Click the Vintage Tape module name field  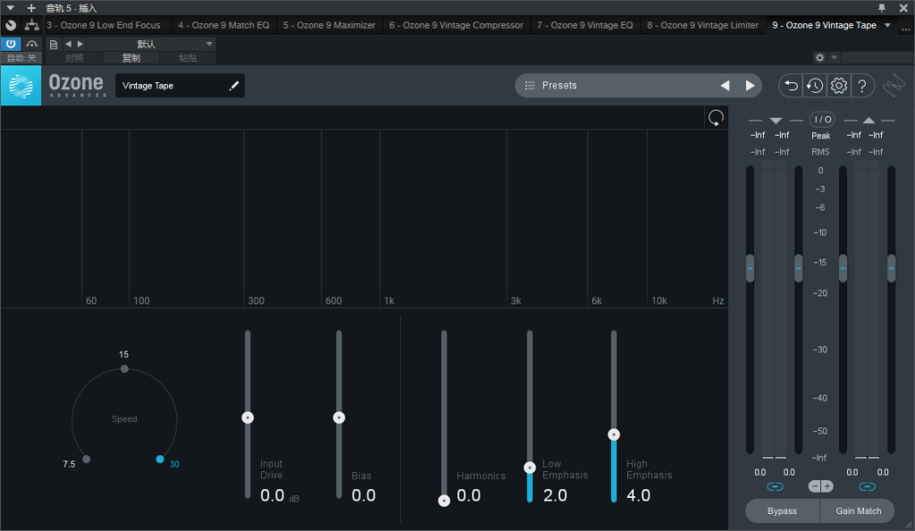coord(180,86)
